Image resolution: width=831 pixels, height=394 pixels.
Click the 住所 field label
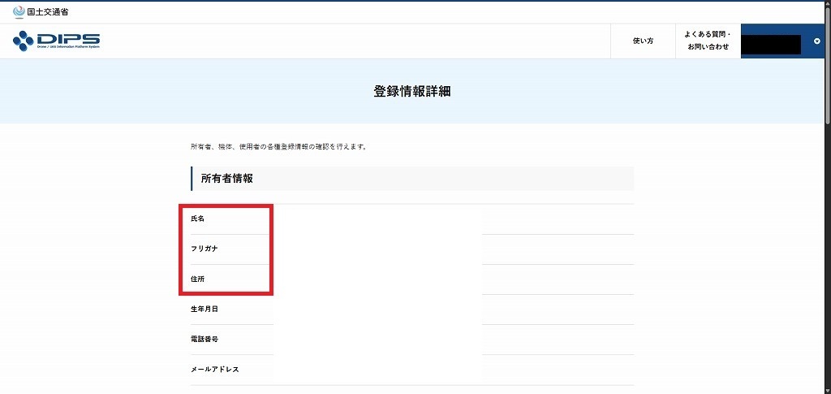click(198, 279)
